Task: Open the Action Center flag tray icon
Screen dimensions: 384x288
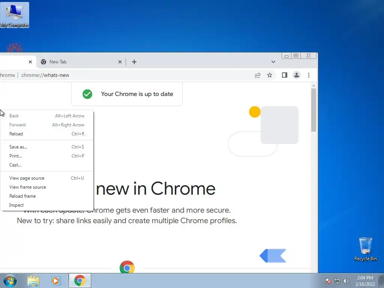Action: (x=328, y=281)
